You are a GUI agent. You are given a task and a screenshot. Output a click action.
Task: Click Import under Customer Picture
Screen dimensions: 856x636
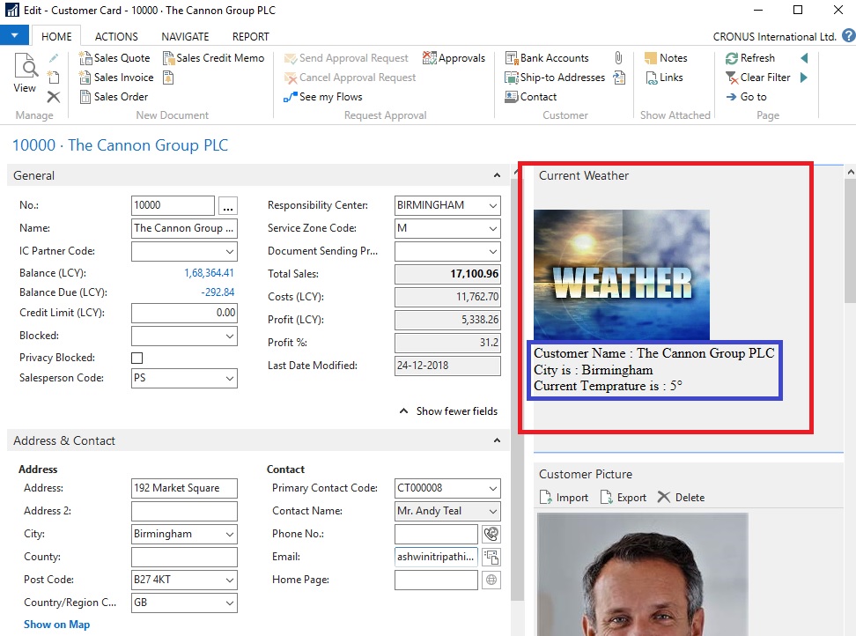pyautogui.click(x=564, y=498)
